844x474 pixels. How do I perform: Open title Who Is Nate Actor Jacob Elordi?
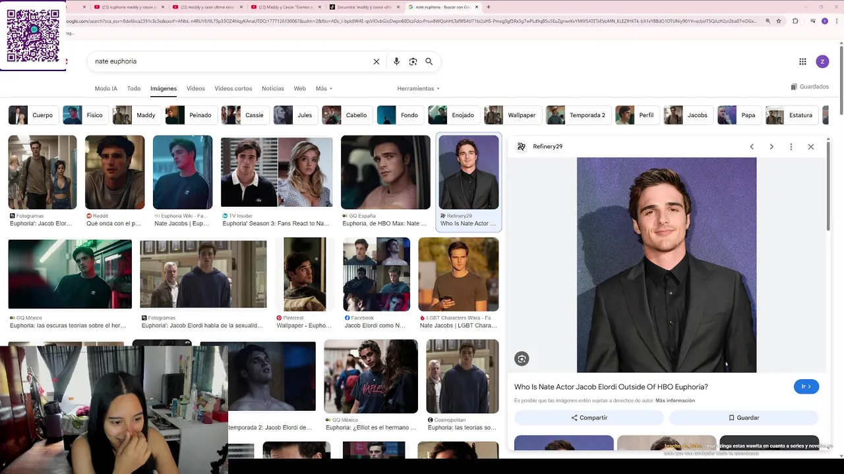click(611, 387)
